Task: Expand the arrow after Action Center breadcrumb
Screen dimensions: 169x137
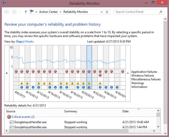Action: pyautogui.click(x=61, y=12)
